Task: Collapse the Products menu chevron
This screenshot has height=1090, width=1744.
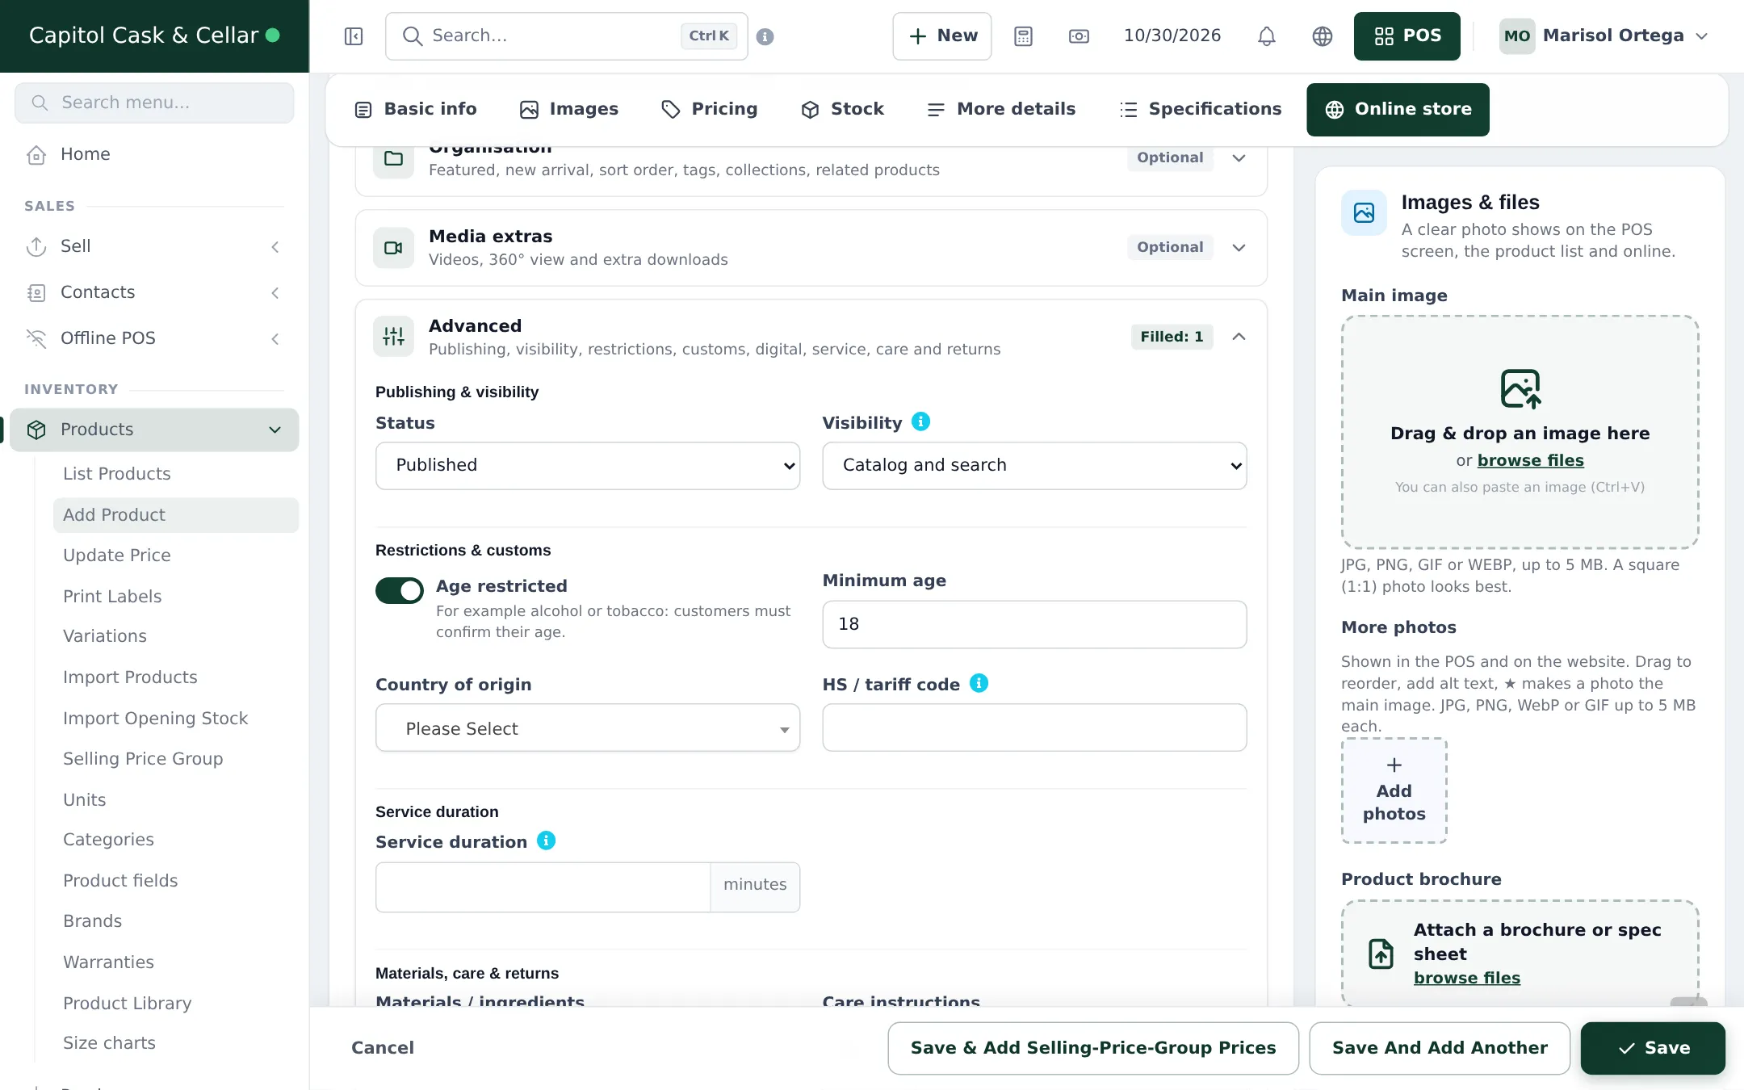Action: (x=275, y=430)
